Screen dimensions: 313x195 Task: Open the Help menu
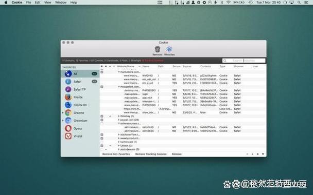74,3
